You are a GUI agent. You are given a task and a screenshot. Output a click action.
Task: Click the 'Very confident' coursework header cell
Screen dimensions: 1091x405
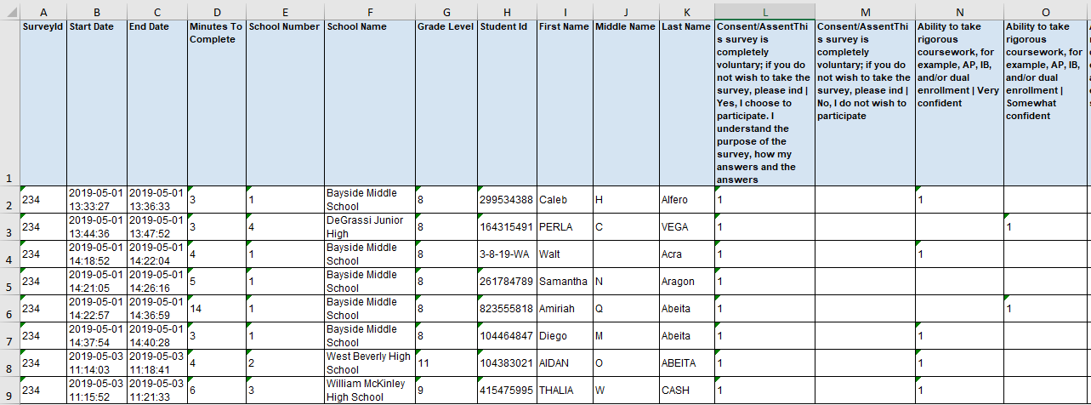959,102
